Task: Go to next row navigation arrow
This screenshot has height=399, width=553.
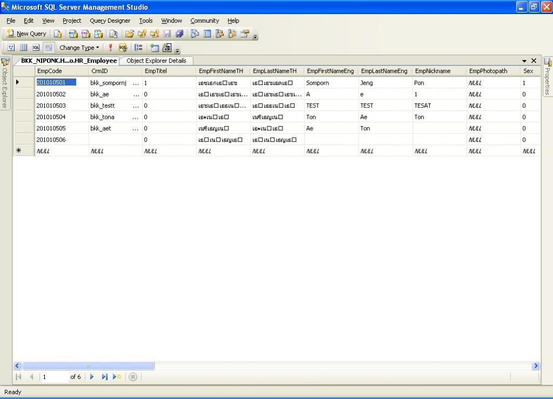Action: pos(92,377)
